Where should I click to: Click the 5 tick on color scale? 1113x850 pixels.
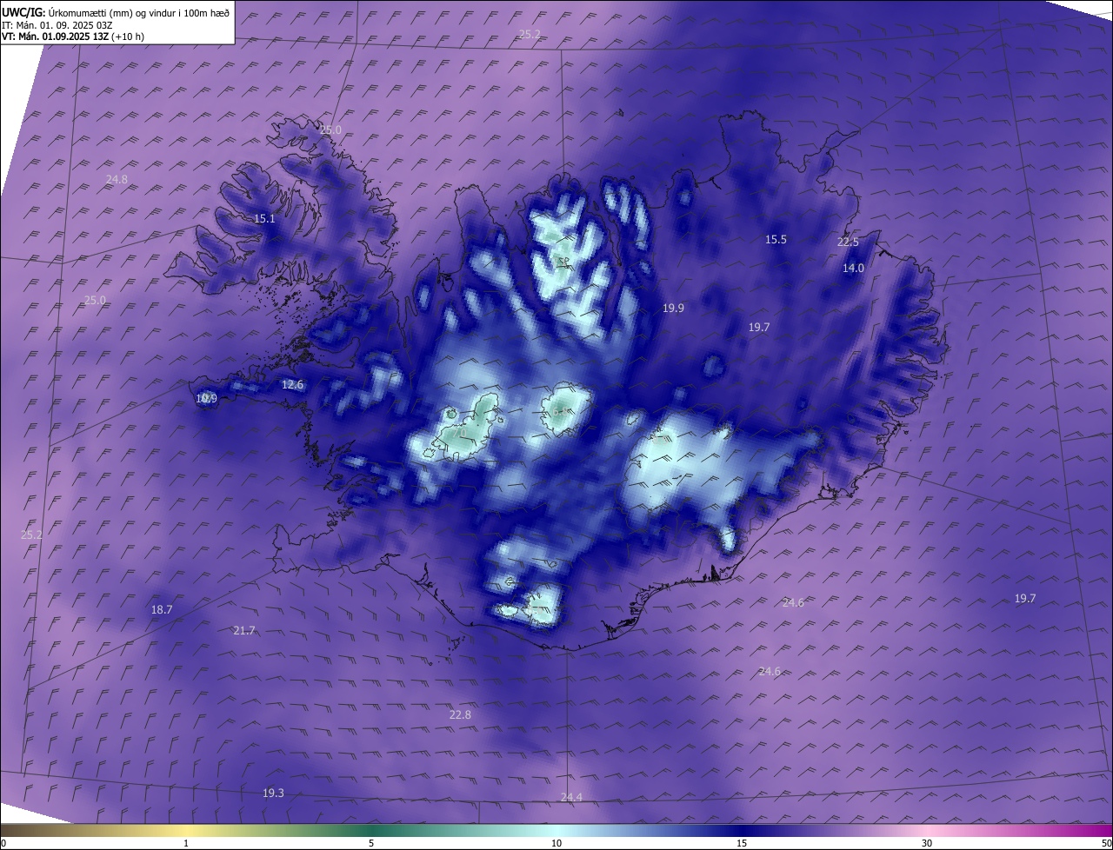tap(371, 844)
